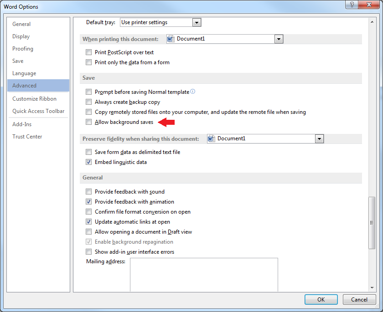Enable Allow background saves checkbox

point(88,122)
